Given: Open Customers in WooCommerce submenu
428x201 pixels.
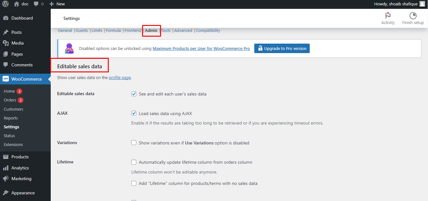Looking at the screenshot, I should (13, 109).
